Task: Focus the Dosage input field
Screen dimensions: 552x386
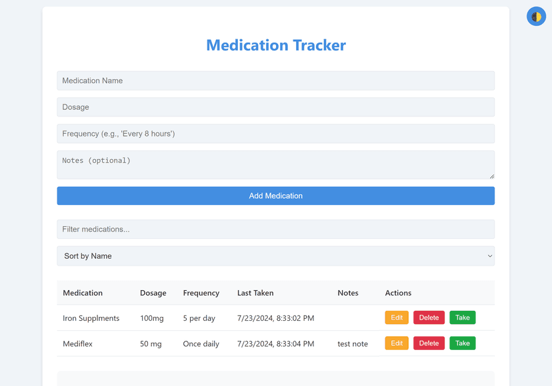Action: click(x=275, y=107)
